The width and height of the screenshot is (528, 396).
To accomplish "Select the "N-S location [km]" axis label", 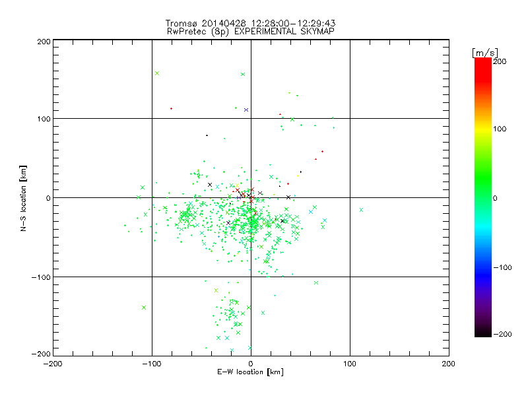I will (x=23, y=198).
